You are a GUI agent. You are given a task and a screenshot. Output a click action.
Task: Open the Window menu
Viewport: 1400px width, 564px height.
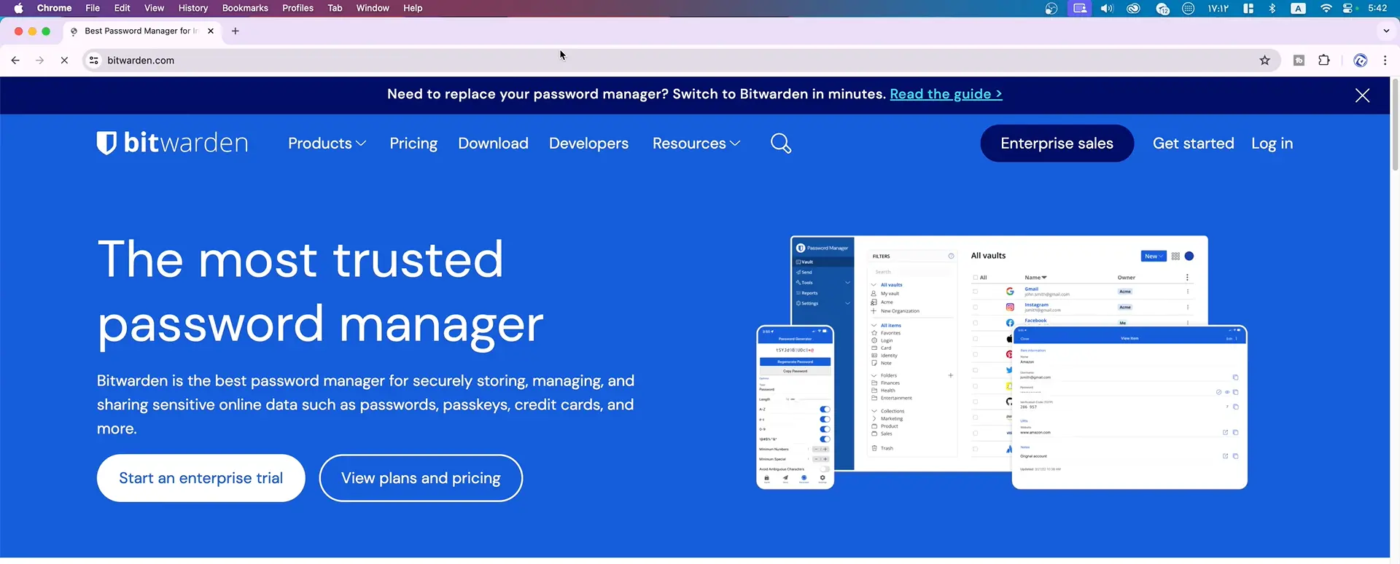(373, 8)
